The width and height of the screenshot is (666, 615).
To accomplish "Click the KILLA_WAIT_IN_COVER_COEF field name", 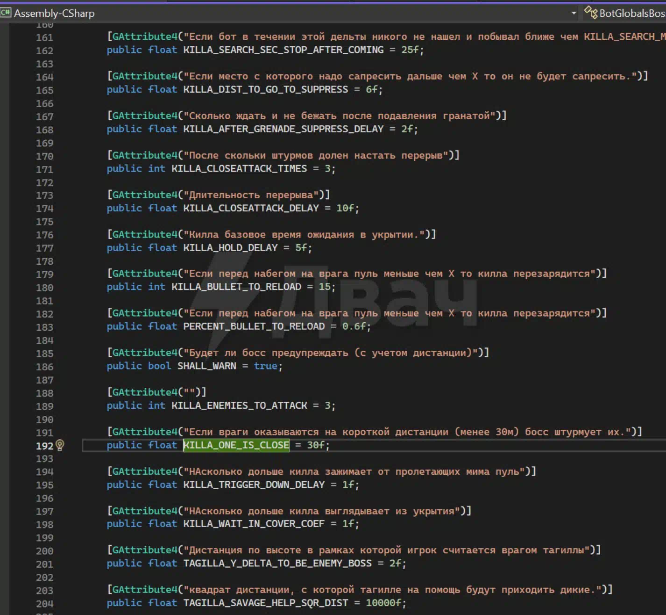I will click(254, 524).
